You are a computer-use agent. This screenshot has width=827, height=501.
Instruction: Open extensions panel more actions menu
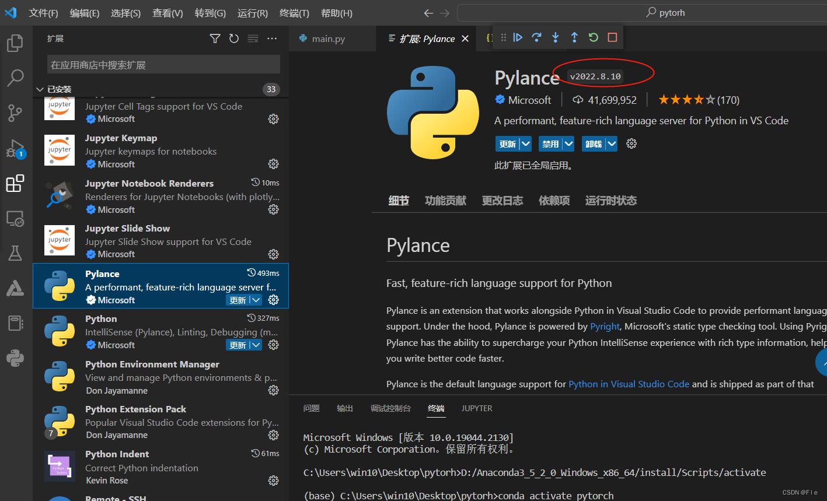(x=272, y=38)
